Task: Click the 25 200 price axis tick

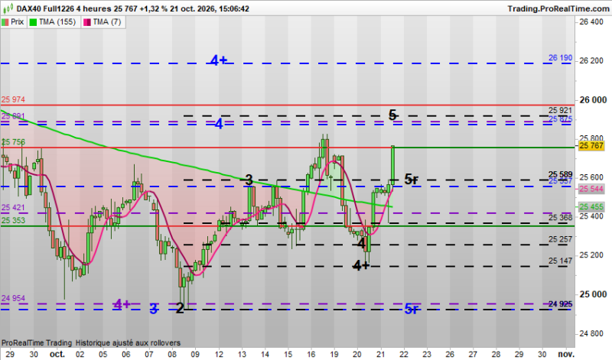Action: (x=591, y=255)
